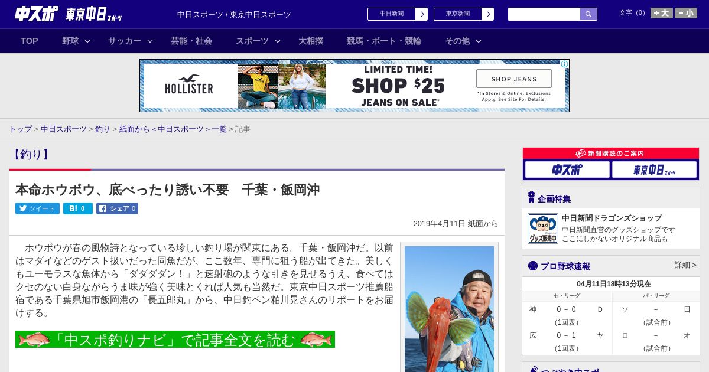This screenshot has width=709, height=372.
Task: Click the article date 2019年4月11日 紙面から
Action: click(x=456, y=224)
